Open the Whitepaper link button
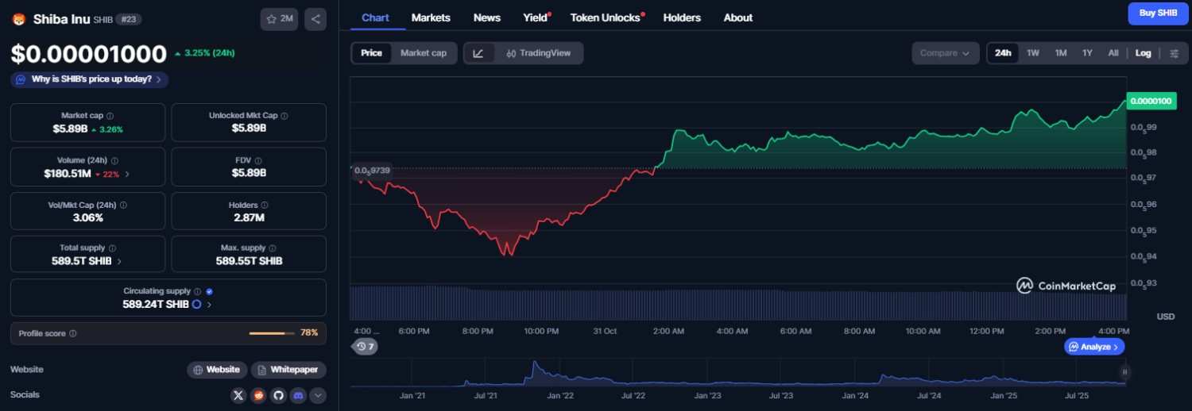 coord(288,370)
